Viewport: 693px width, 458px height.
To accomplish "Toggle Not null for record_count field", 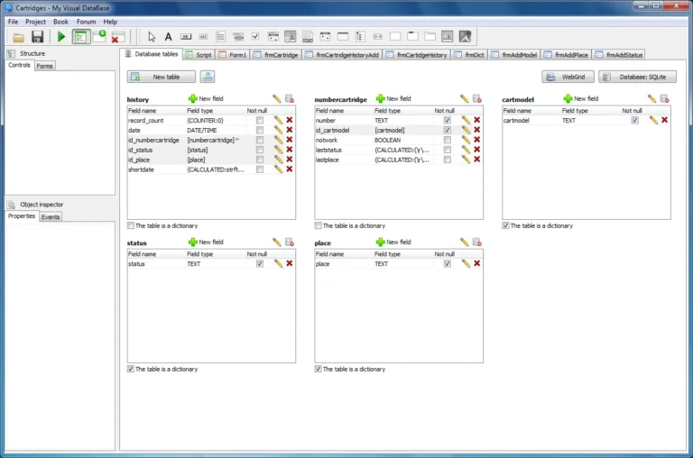I will (260, 120).
